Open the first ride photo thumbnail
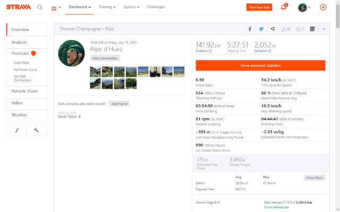 pyautogui.click(x=95, y=70)
